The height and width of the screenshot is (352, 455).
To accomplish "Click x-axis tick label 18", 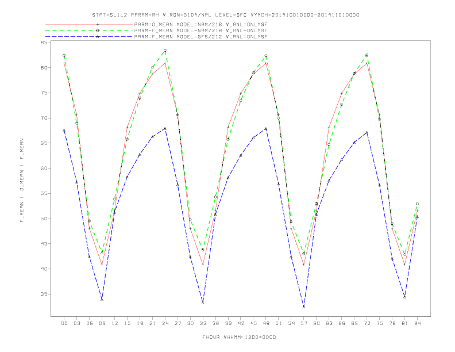I will (140, 323).
